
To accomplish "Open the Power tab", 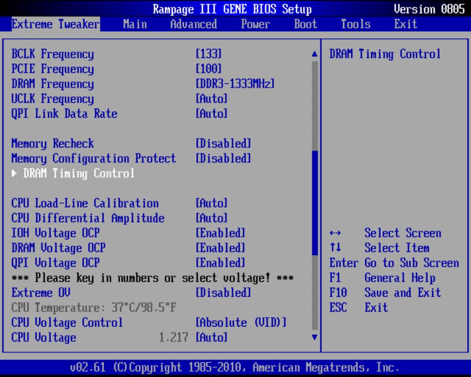I will [x=255, y=24].
